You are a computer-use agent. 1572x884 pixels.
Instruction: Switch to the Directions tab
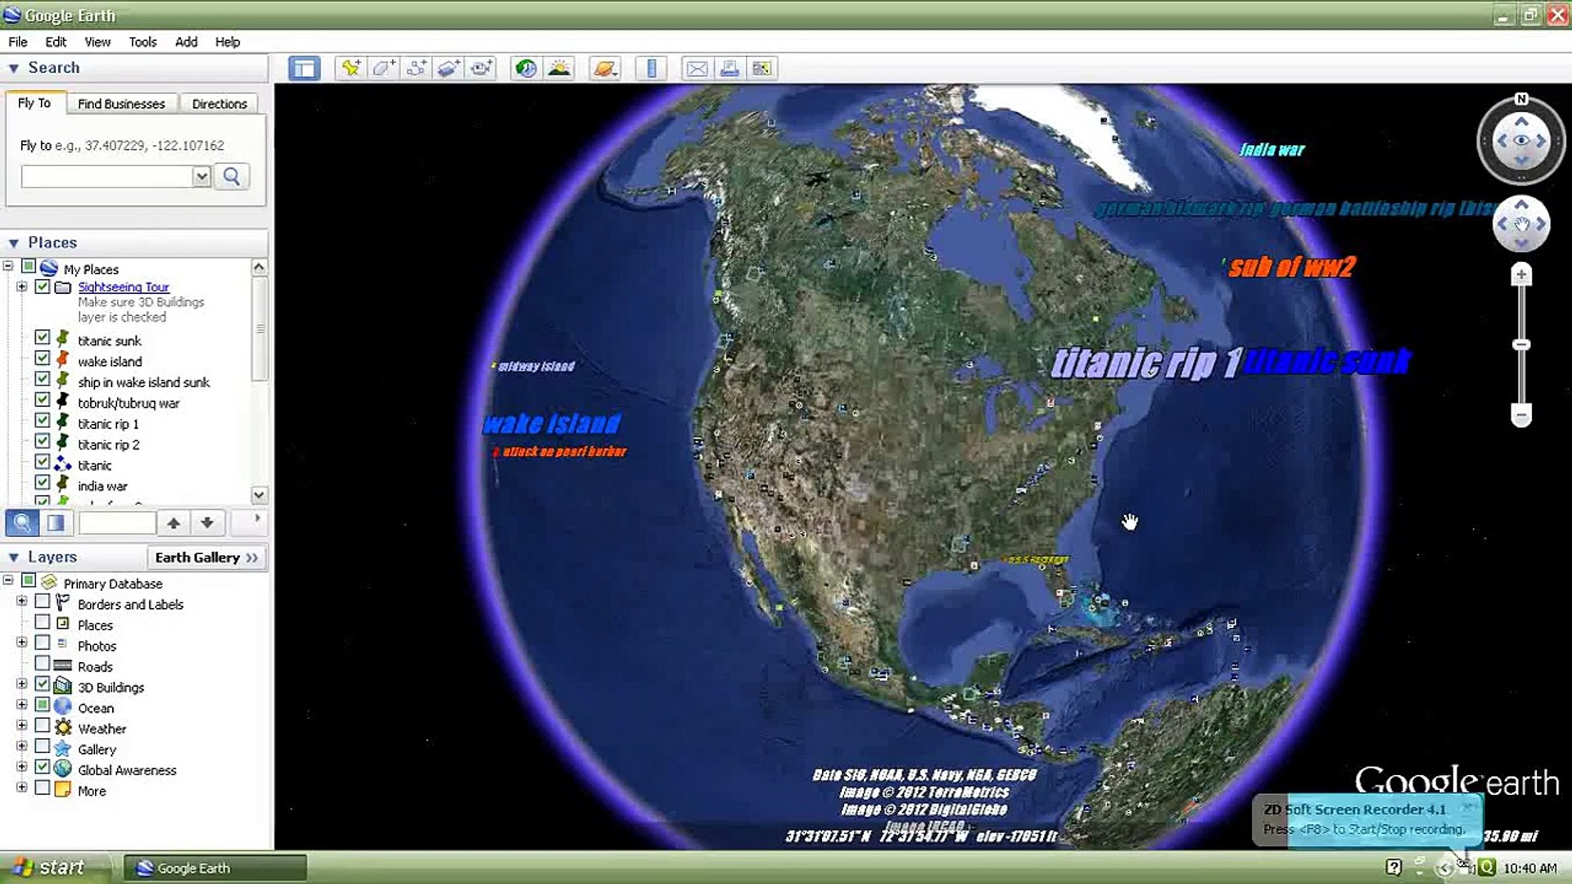pos(219,104)
